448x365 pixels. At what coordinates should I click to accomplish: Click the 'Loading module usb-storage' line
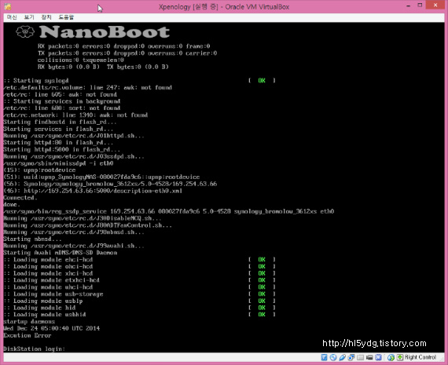click(53, 294)
